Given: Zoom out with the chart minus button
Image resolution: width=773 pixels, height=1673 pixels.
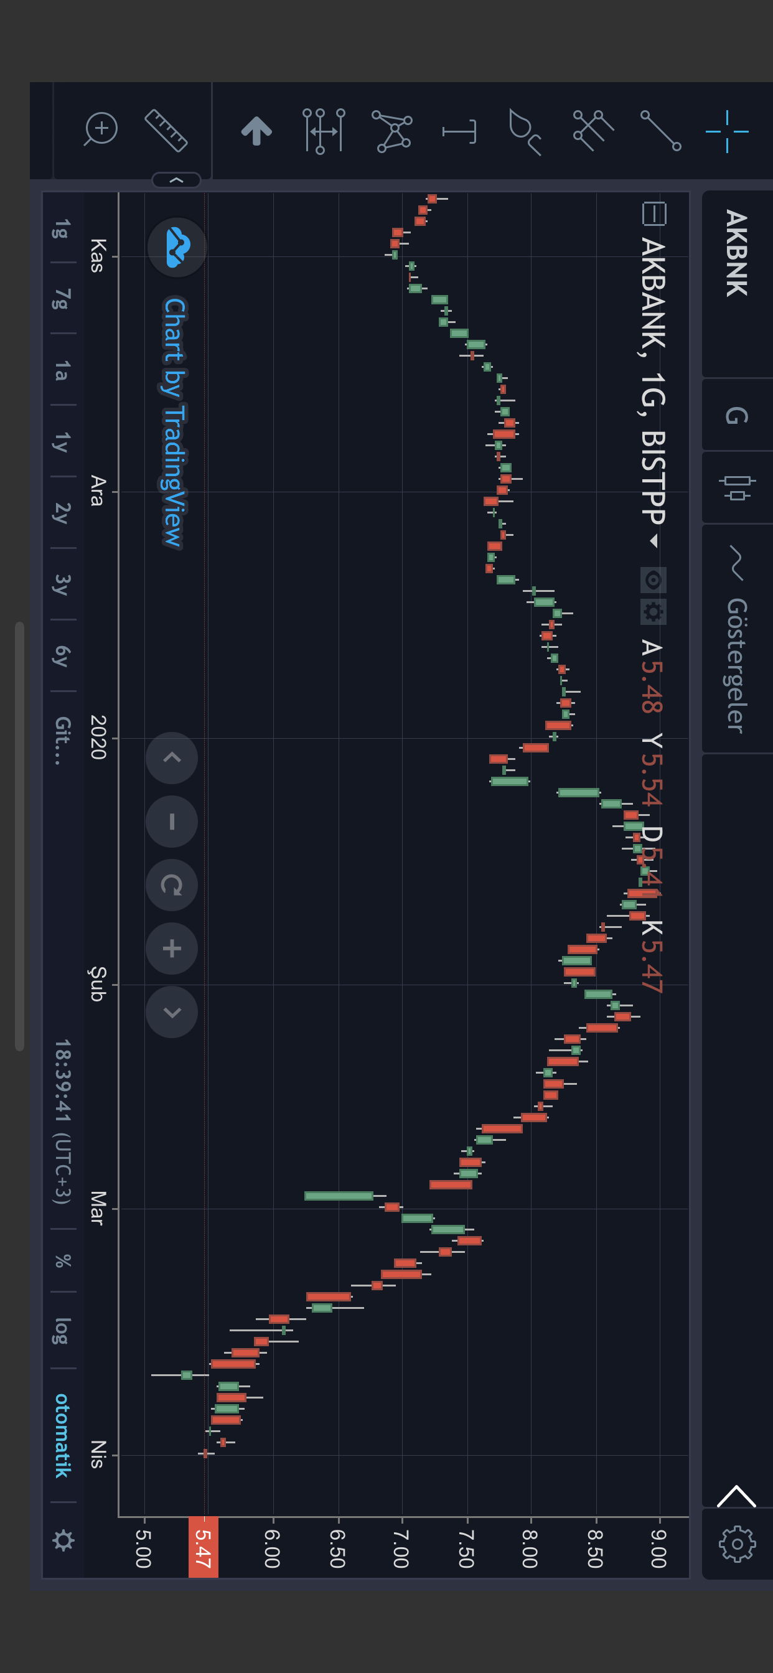Looking at the screenshot, I should [172, 822].
